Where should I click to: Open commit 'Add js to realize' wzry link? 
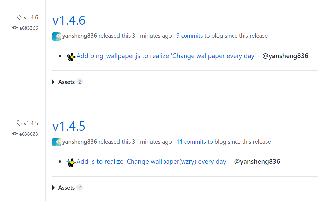pyautogui.click(x=152, y=162)
